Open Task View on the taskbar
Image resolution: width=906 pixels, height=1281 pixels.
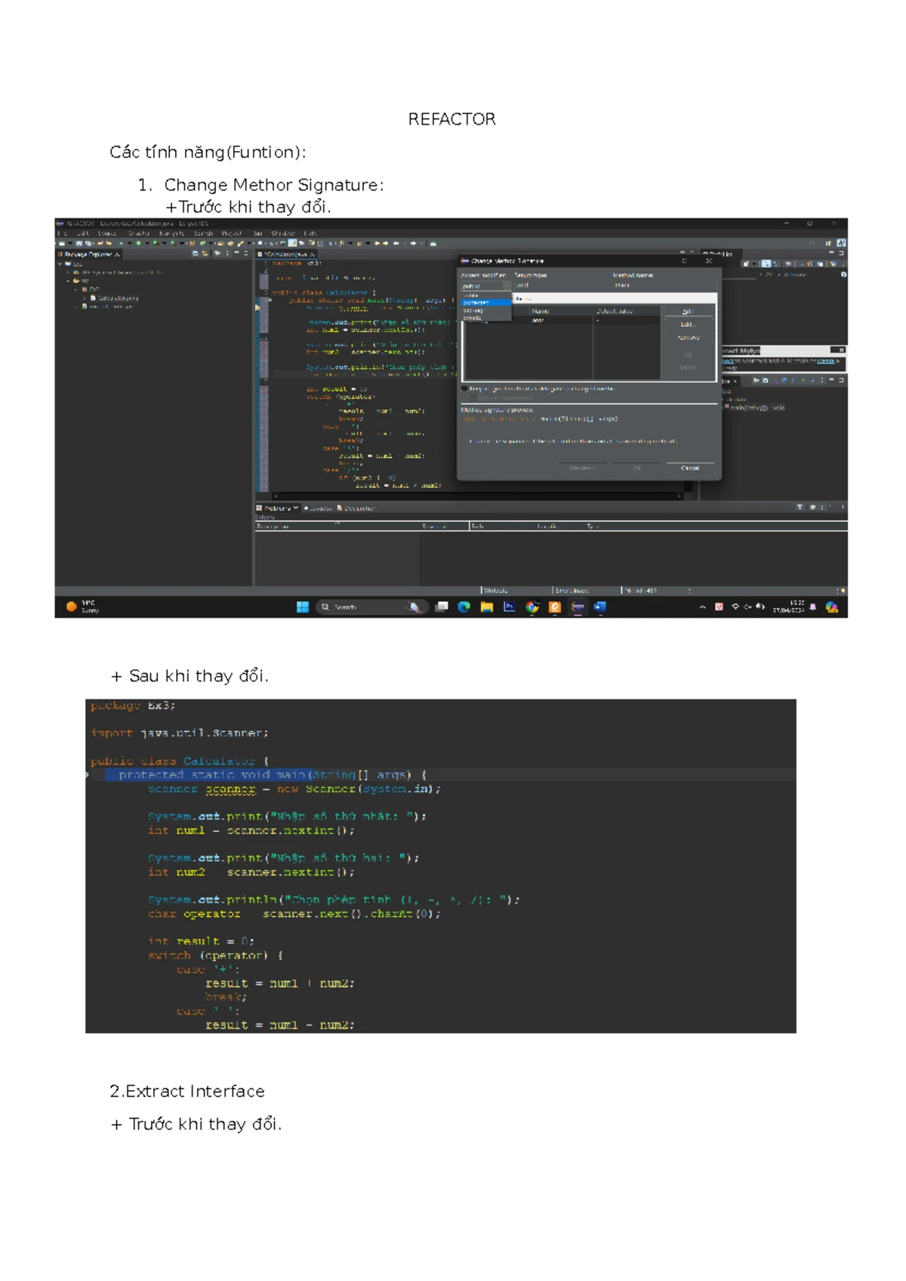(442, 607)
